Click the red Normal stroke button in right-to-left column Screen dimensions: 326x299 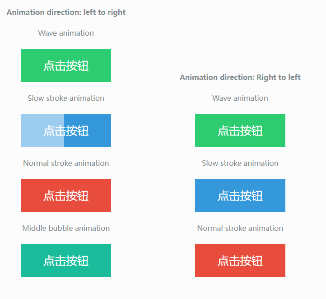[240, 260]
